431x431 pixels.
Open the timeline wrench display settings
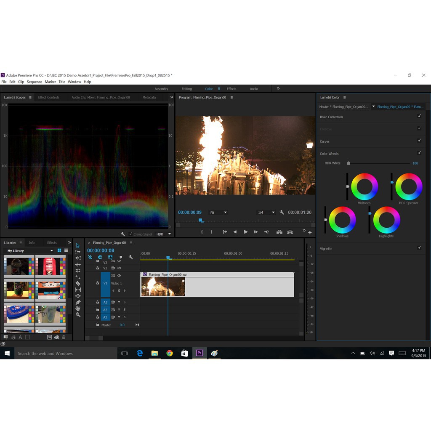tap(131, 257)
